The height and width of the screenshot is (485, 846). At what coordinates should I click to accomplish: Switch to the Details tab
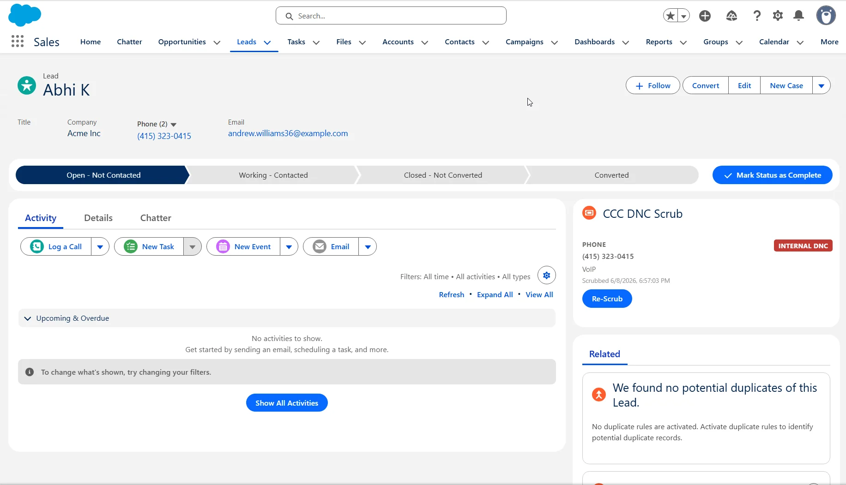98,218
